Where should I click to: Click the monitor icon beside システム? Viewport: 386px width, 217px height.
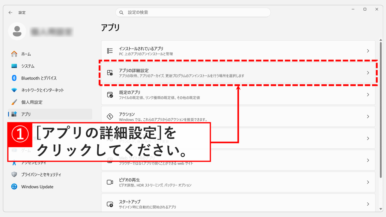(x=14, y=66)
